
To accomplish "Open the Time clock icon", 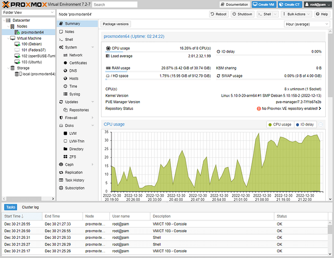I will pos(66,86).
